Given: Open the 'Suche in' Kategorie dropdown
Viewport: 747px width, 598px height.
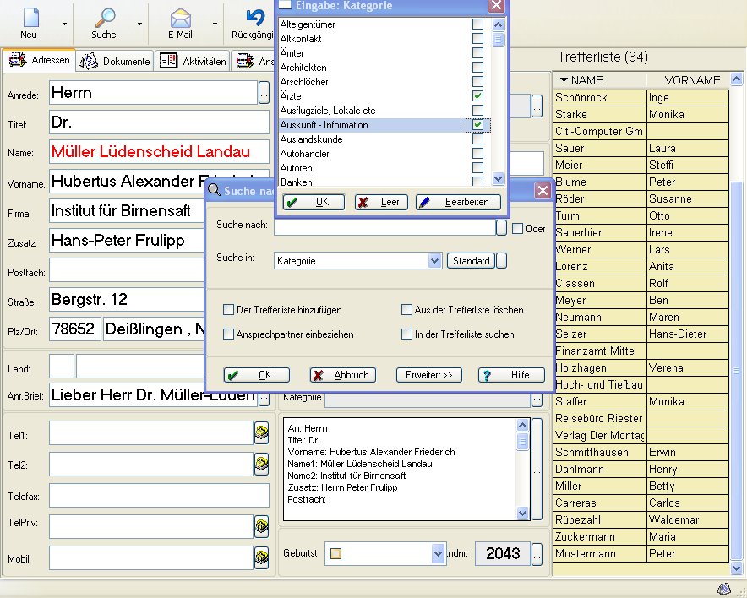Looking at the screenshot, I should point(434,261).
